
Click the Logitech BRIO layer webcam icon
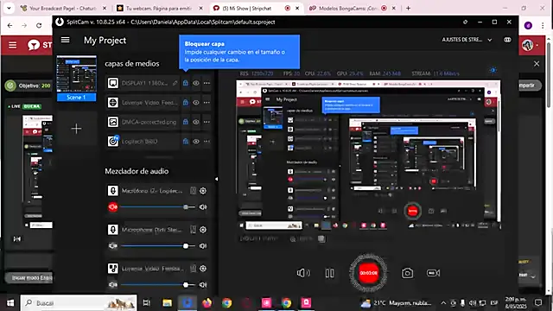[113, 141]
